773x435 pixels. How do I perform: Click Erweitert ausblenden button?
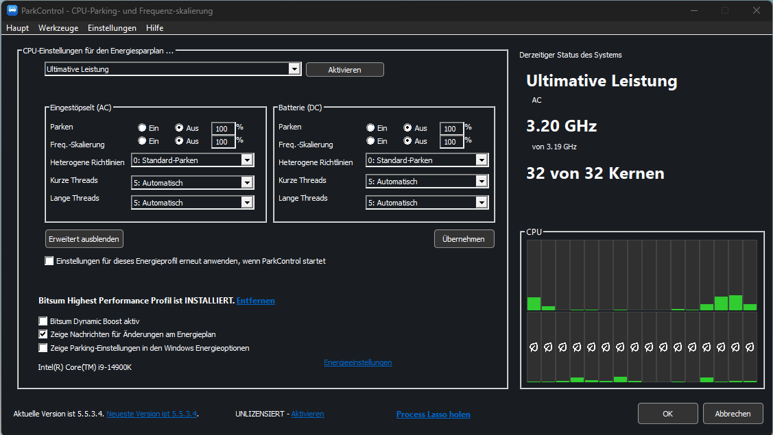pos(84,239)
